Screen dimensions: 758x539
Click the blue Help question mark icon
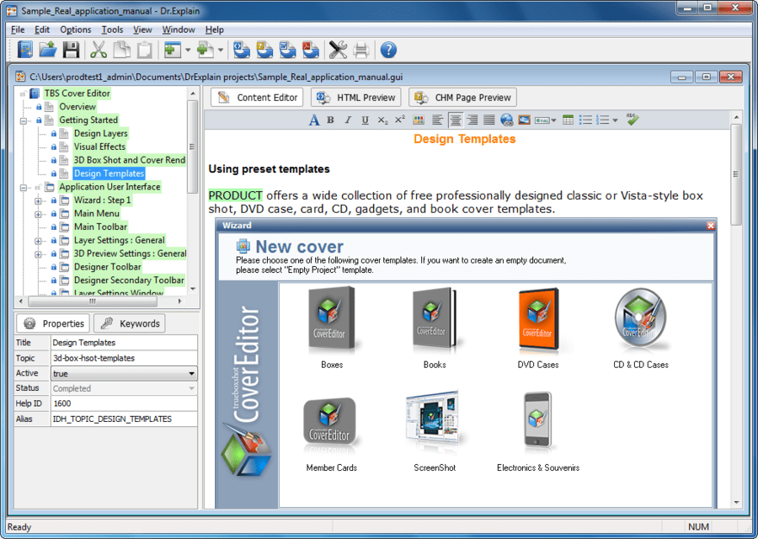coord(388,50)
